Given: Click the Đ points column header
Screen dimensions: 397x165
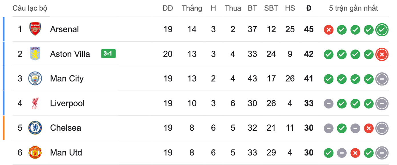Looking at the screenshot, I should (309, 8).
